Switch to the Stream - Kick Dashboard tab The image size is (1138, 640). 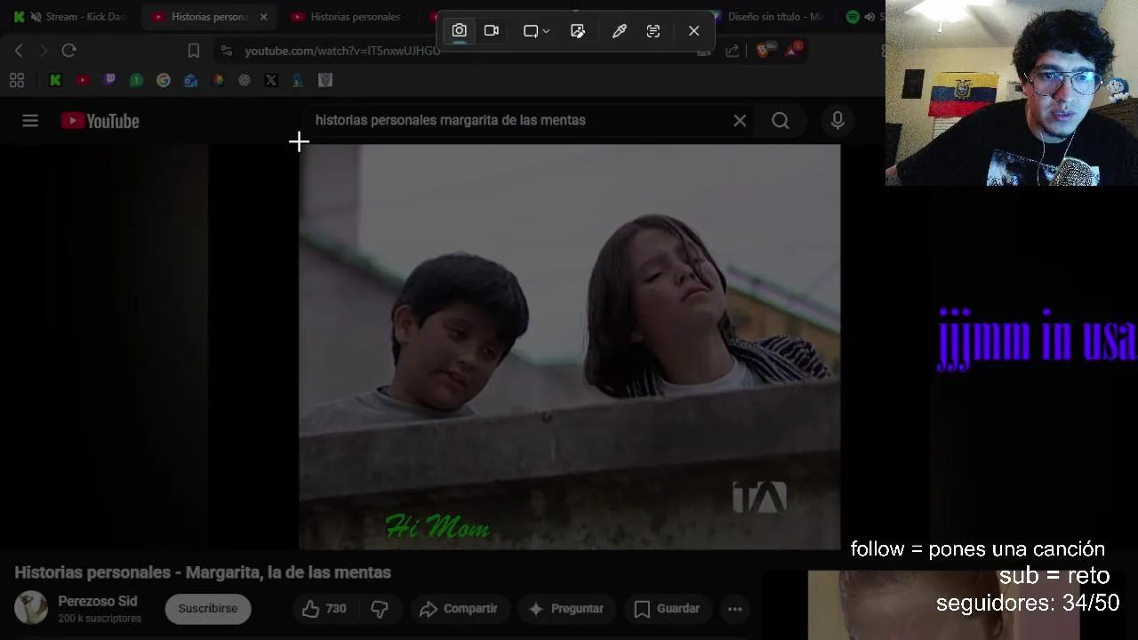pos(70,17)
